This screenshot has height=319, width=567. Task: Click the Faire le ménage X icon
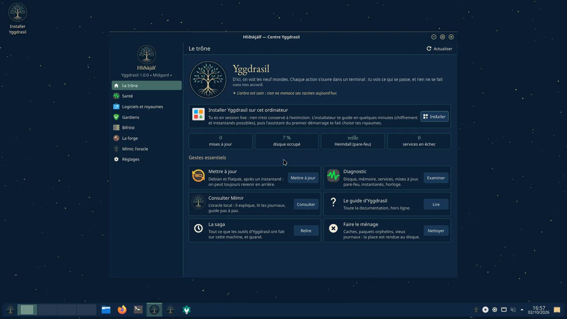[333, 228]
